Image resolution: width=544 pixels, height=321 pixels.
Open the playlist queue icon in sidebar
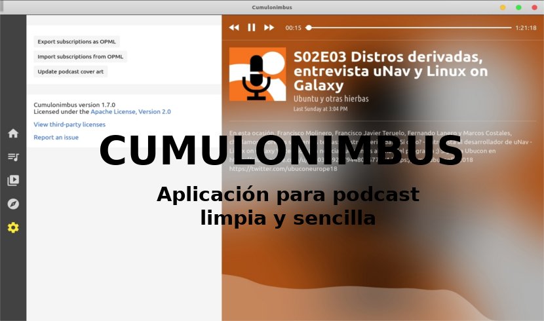pyautogui.click(x=13, y=157)
